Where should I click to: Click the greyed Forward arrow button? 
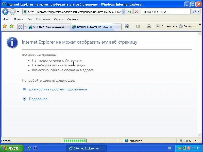tap(12, 12)
